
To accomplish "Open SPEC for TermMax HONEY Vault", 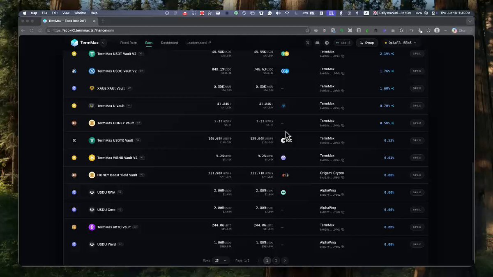I will (417, 123).
